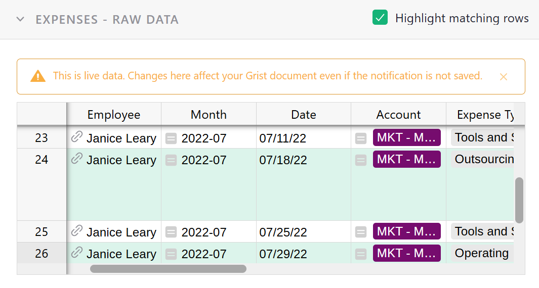Click the horizontal scrollbar thumb below the table
This screenshot has width=539, height=288.
pos(168,269)
